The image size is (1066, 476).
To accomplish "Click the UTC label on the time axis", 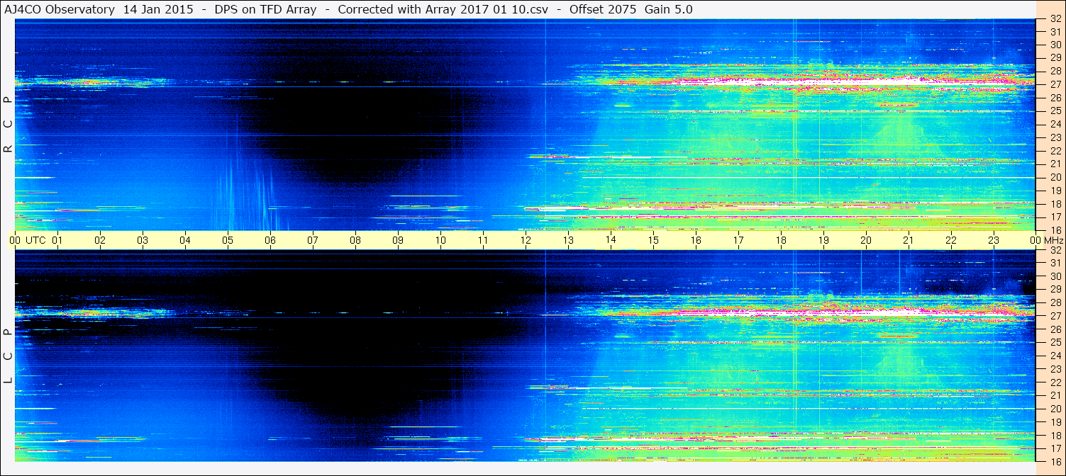I will pos(35,240).
